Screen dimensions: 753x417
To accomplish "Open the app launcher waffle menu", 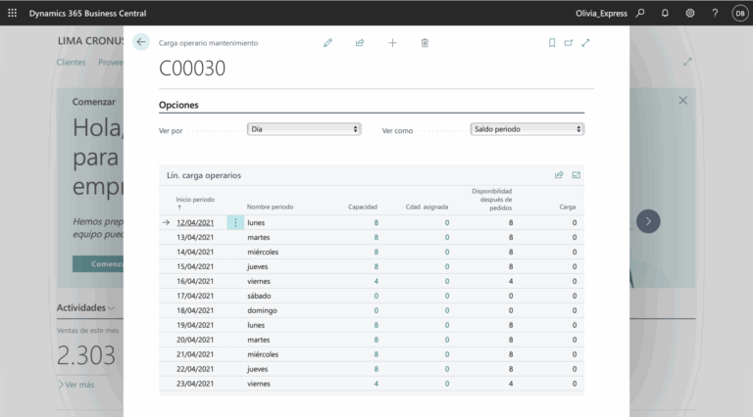I will 12,13.
